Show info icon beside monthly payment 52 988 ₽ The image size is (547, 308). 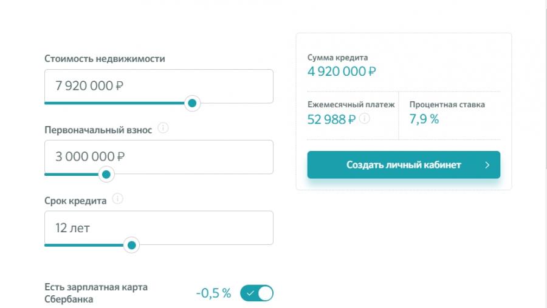pyautogui.click(x=365, y=119)
